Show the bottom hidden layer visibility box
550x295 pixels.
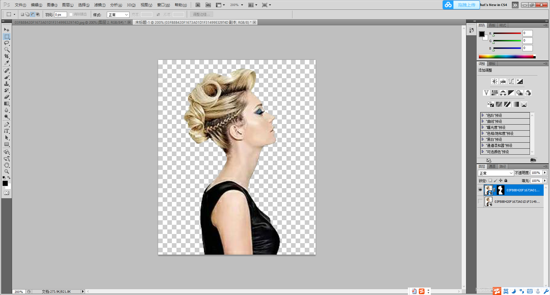[x=480, y=201]
